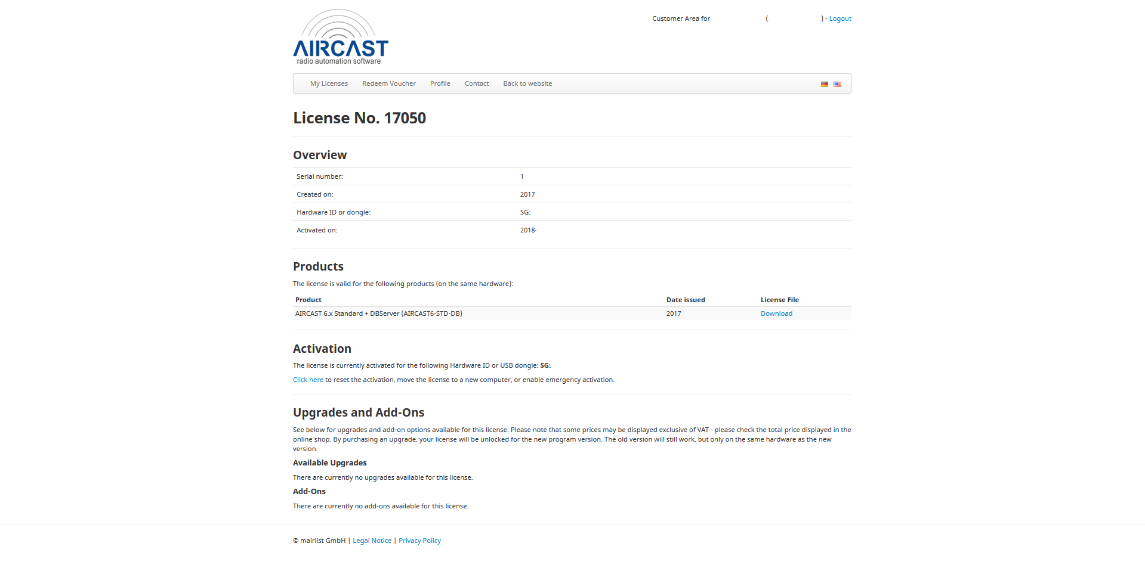Viewport: 1145px width, 562px height.
Task: Click the License File column header
Action: pos(779,300)
